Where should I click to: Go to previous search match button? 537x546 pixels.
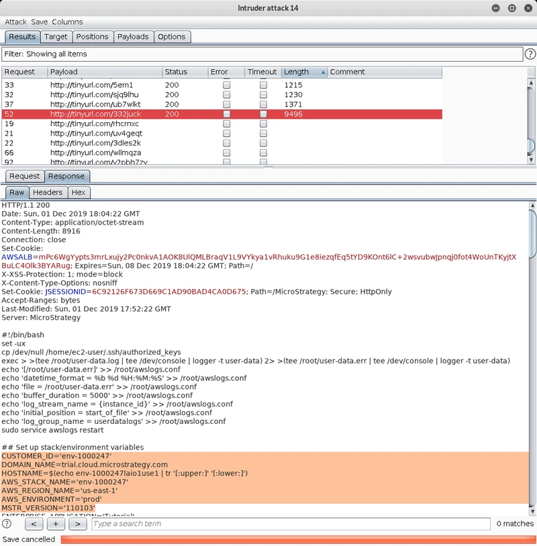click(x=34, y=524)
